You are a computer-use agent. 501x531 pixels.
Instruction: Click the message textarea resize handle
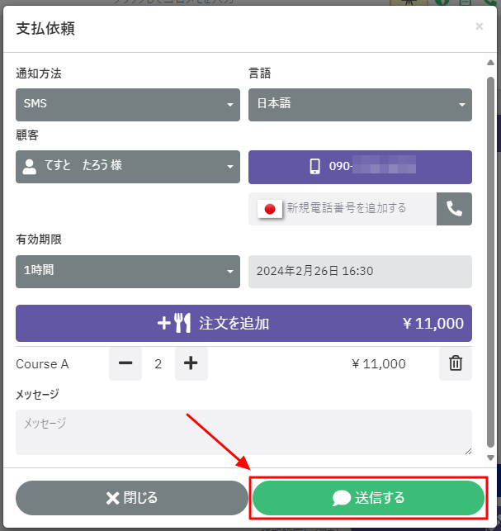(468, 451)
